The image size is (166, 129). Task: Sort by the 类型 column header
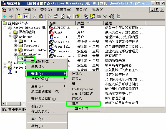click(89, 23)
